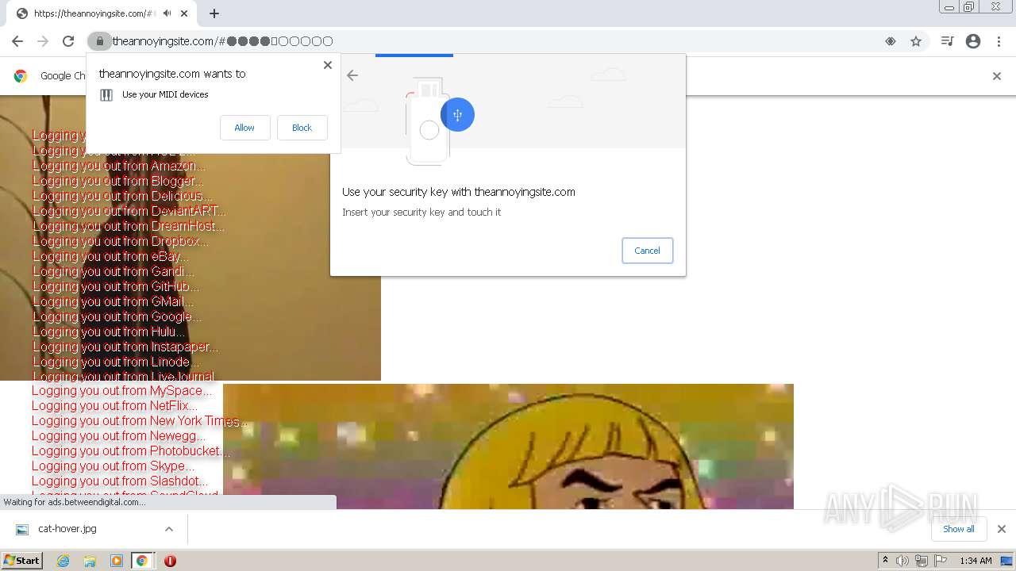
Task: Open File Explorer from the taskbar
Action: [90, 561]
